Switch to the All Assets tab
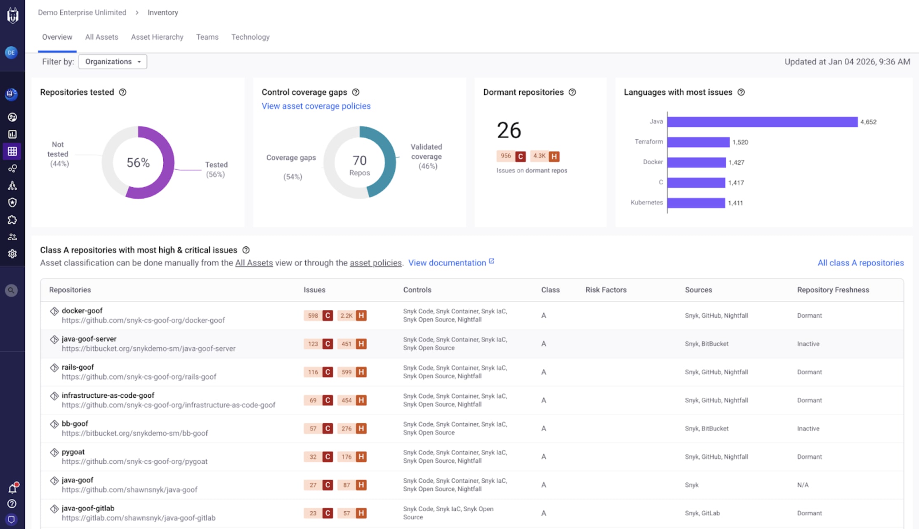Viewport: 919px width, 529px height. 101,37
